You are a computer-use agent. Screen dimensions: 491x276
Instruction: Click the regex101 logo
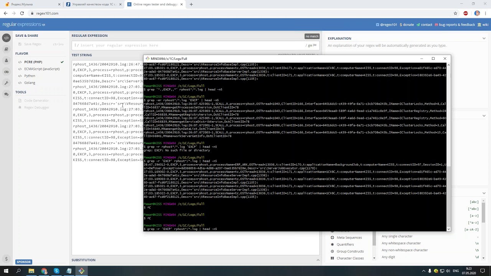tap(24, 25)
